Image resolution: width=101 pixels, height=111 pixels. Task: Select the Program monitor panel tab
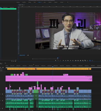[21, 5]
